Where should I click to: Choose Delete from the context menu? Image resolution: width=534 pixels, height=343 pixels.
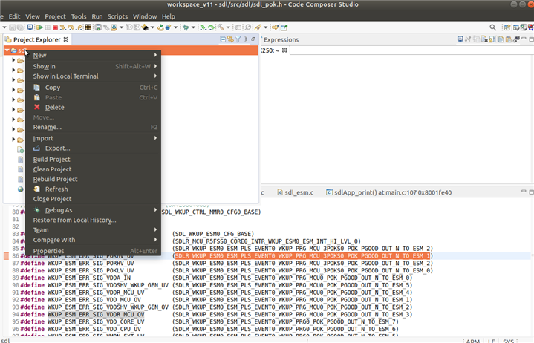click(93, 107)
